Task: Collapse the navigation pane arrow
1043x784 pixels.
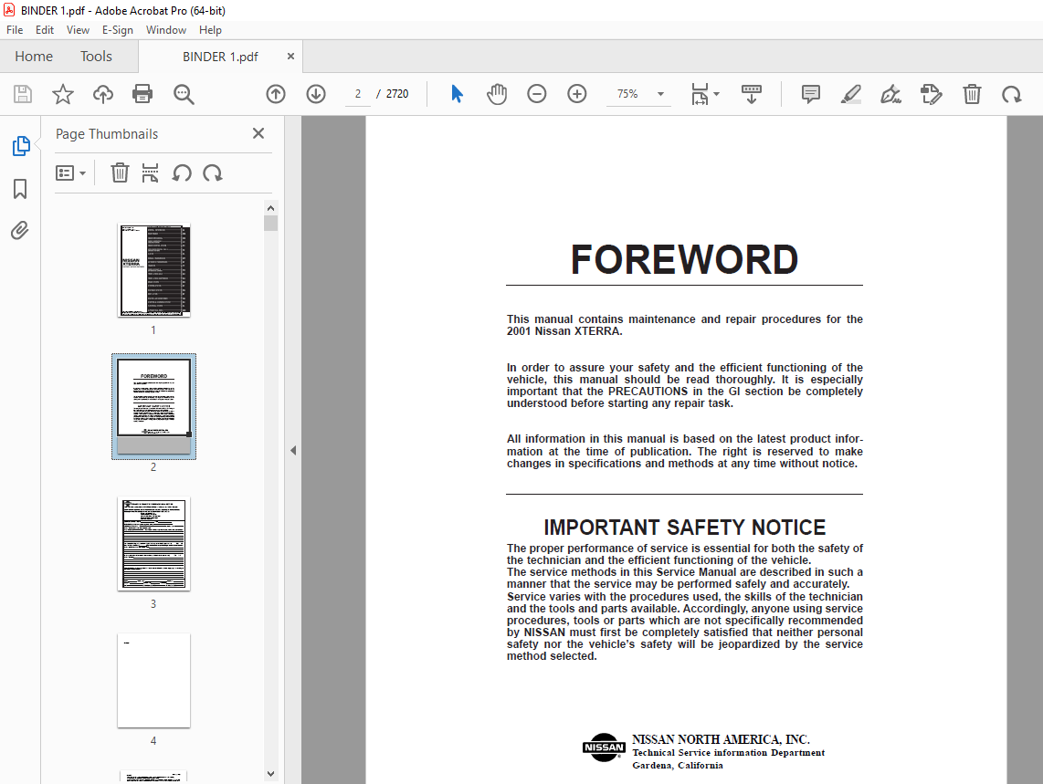Action: (x=293, y=450)
